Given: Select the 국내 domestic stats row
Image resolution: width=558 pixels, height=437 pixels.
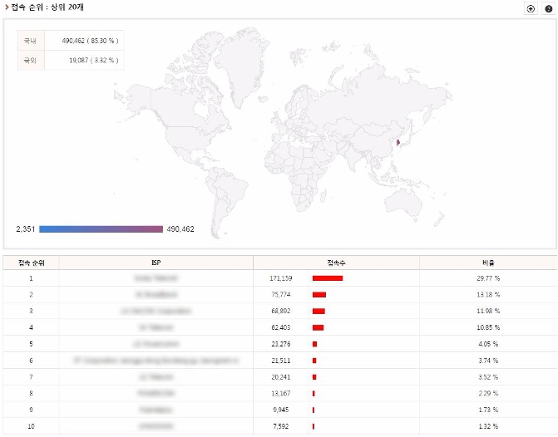Looking at the screenshot, I should click(71, 40).
